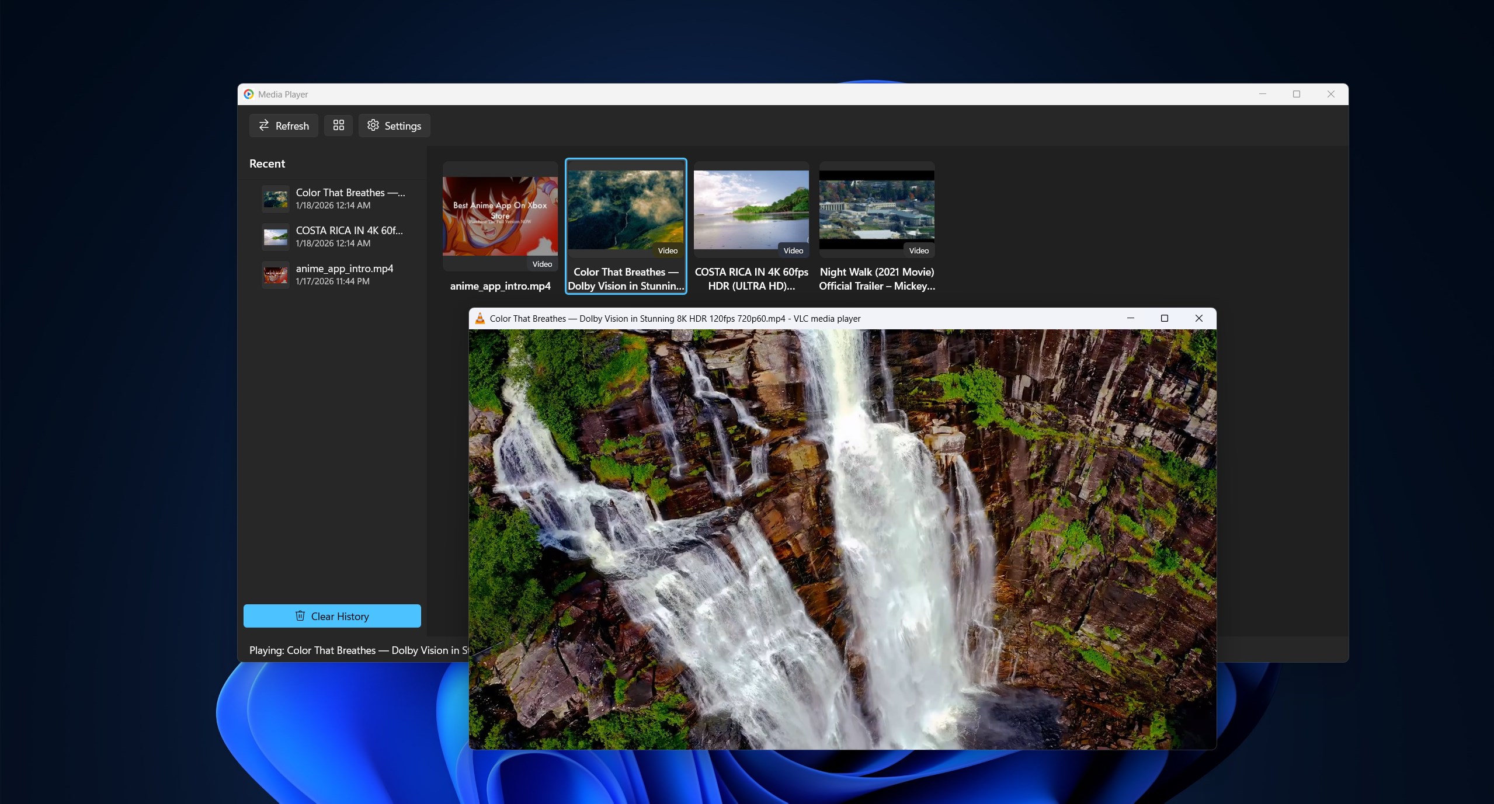This screenshot has height=804, width=1494.
Task: Select Color That Breathes video tile
Action: click(x=626, y=210)
